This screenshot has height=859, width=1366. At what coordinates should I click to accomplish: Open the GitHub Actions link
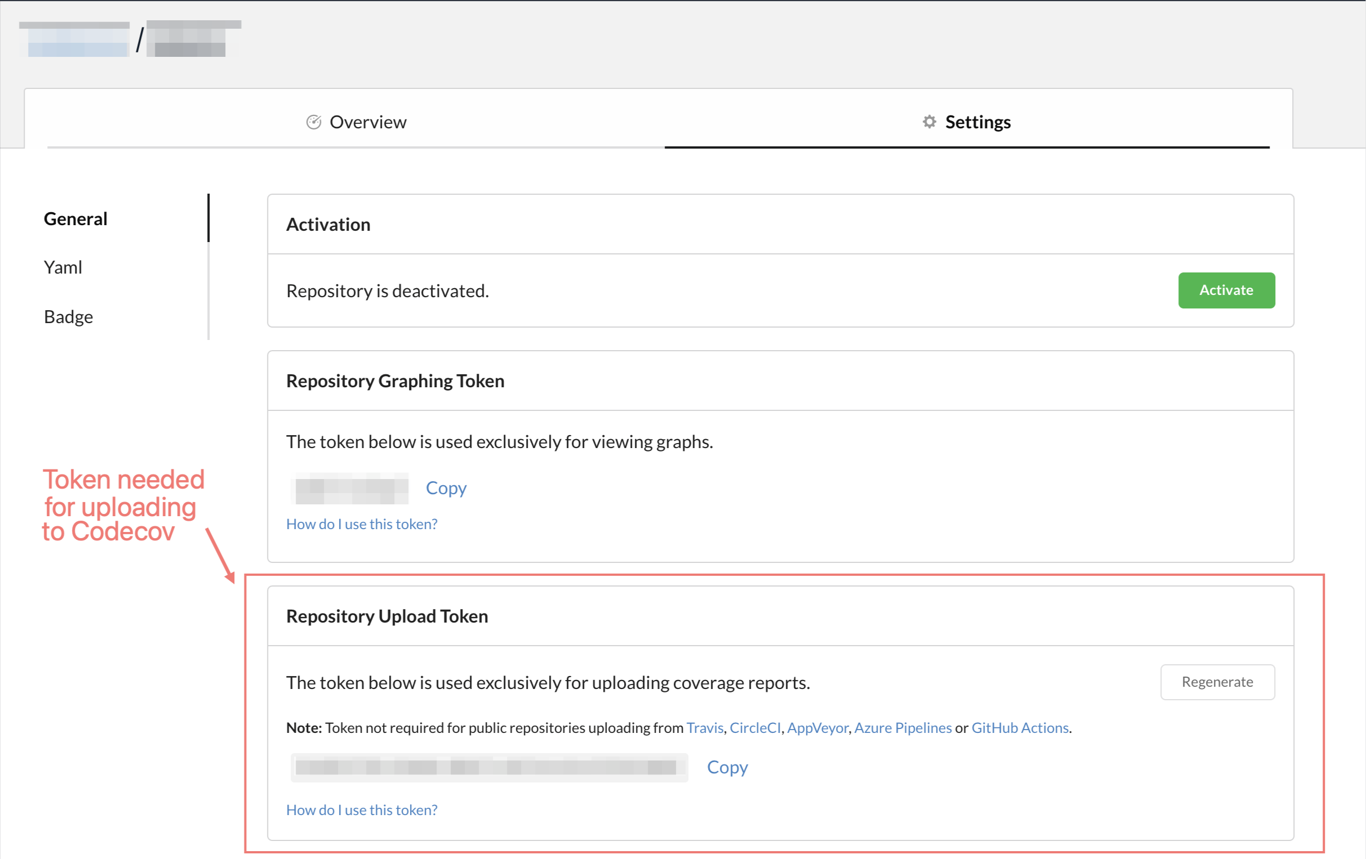1020,728
